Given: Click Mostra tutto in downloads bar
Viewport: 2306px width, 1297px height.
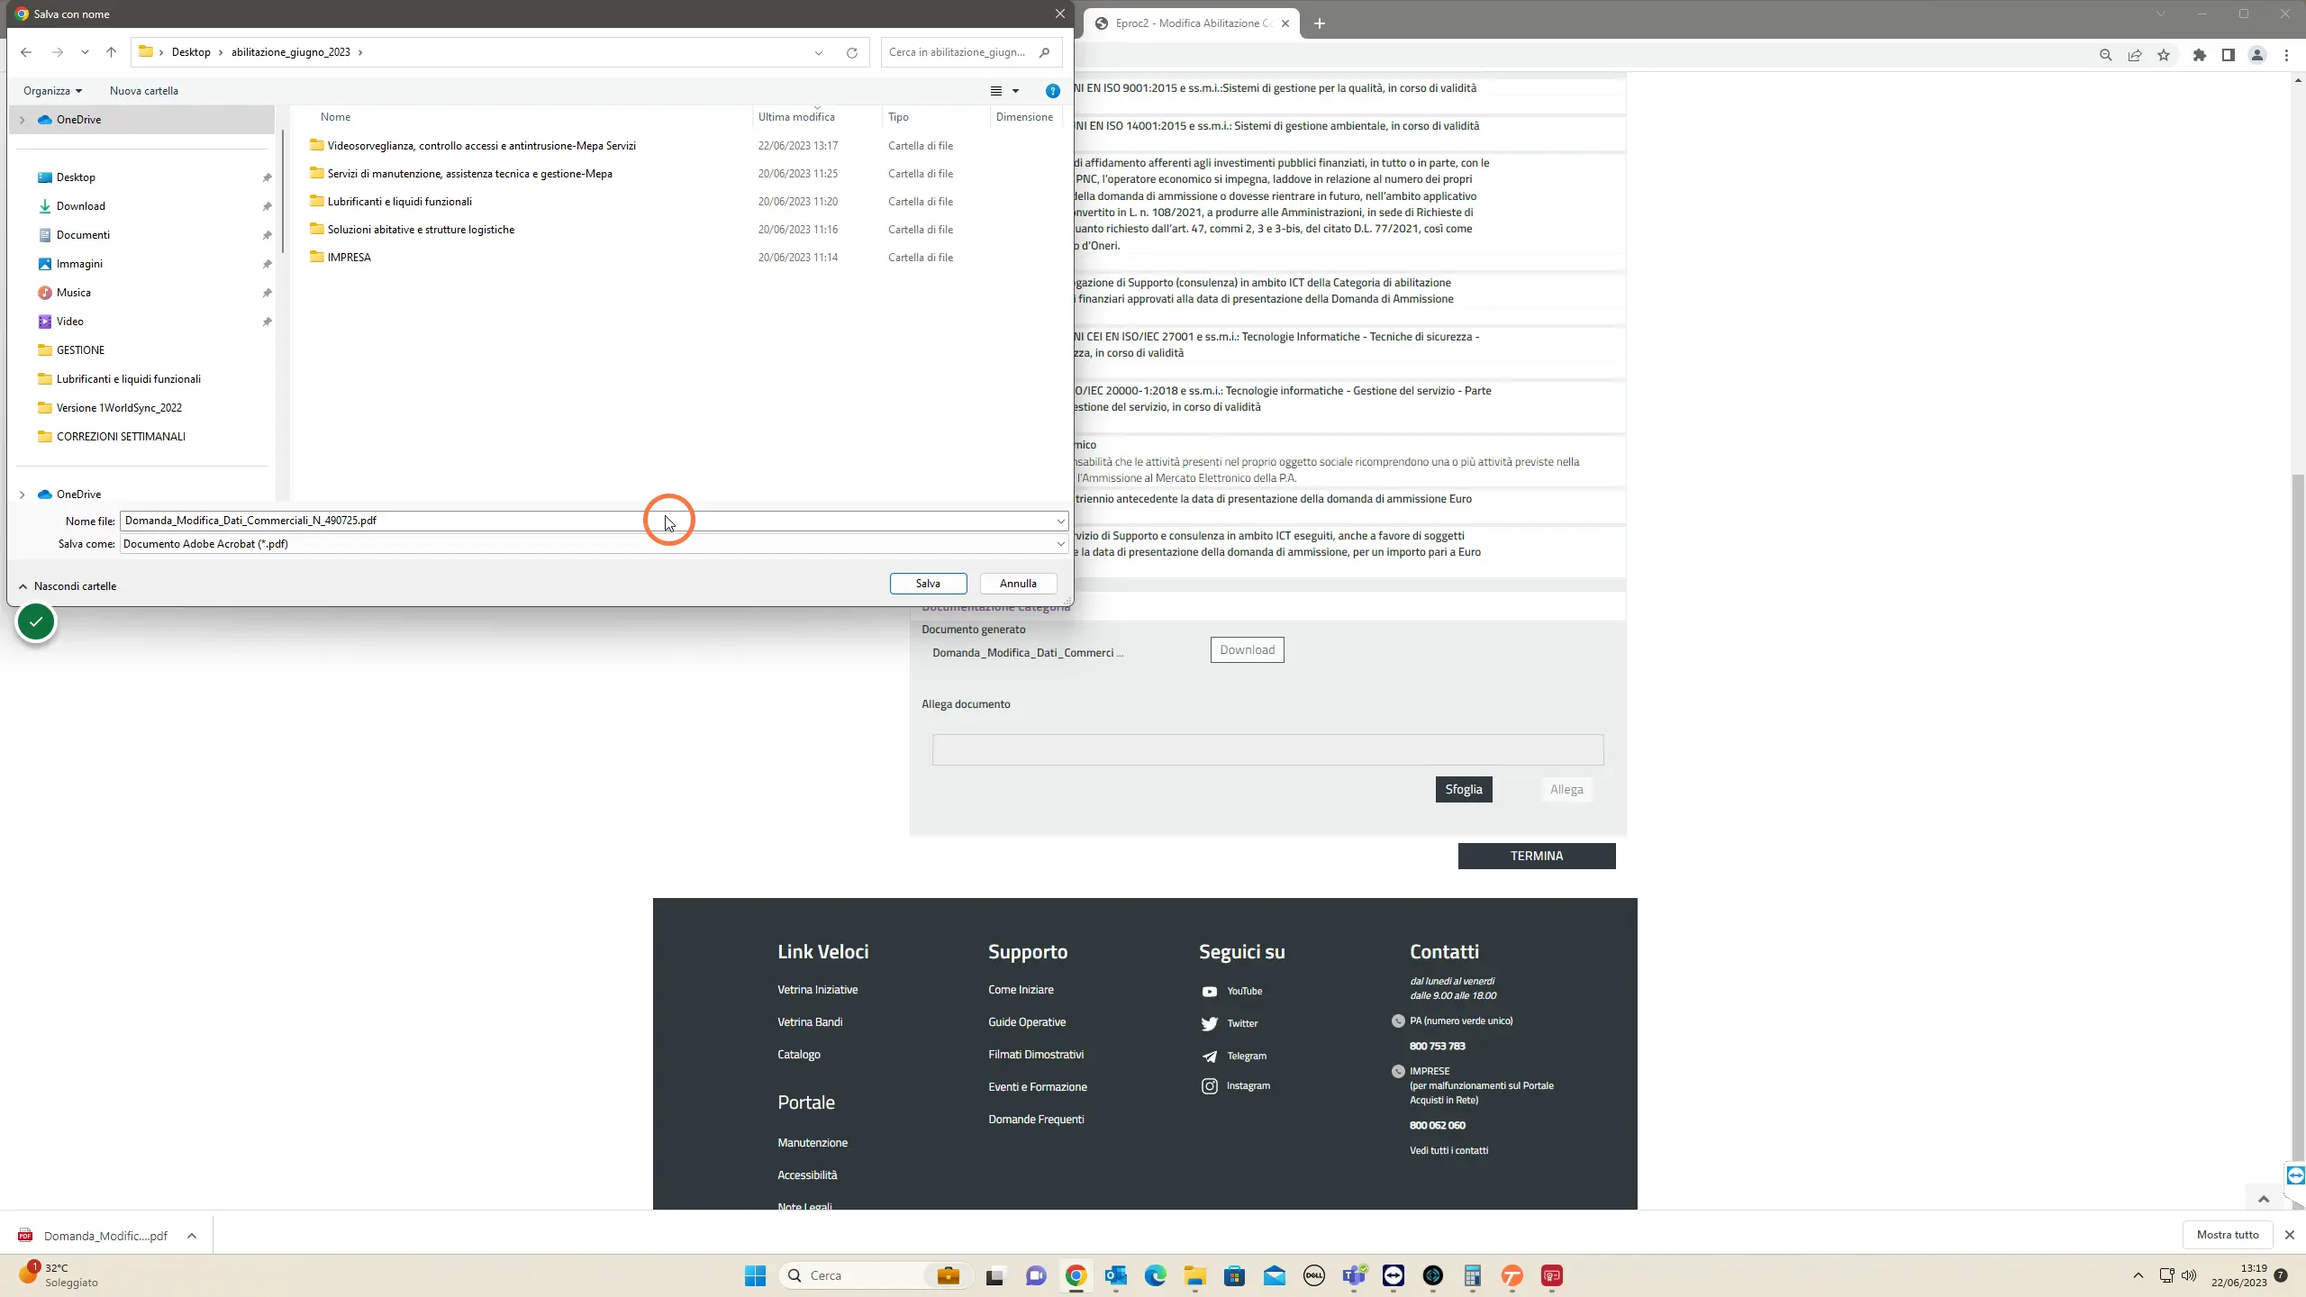Looking at the screenshot, I should pyautogui.click(x=2227, y=1235).
